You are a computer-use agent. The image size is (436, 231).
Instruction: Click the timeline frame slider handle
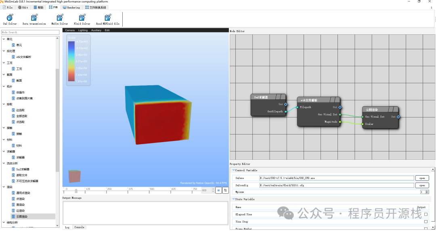(76, 191)
